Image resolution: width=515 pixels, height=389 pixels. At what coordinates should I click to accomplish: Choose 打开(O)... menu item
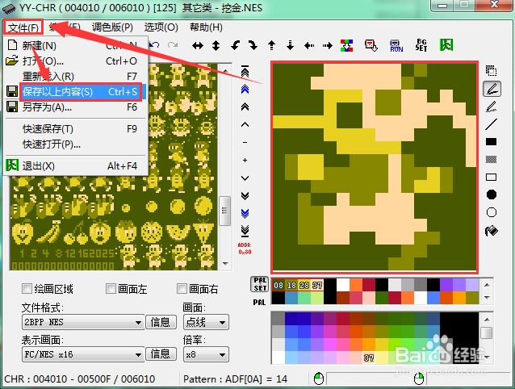click(x=75, y=61)
